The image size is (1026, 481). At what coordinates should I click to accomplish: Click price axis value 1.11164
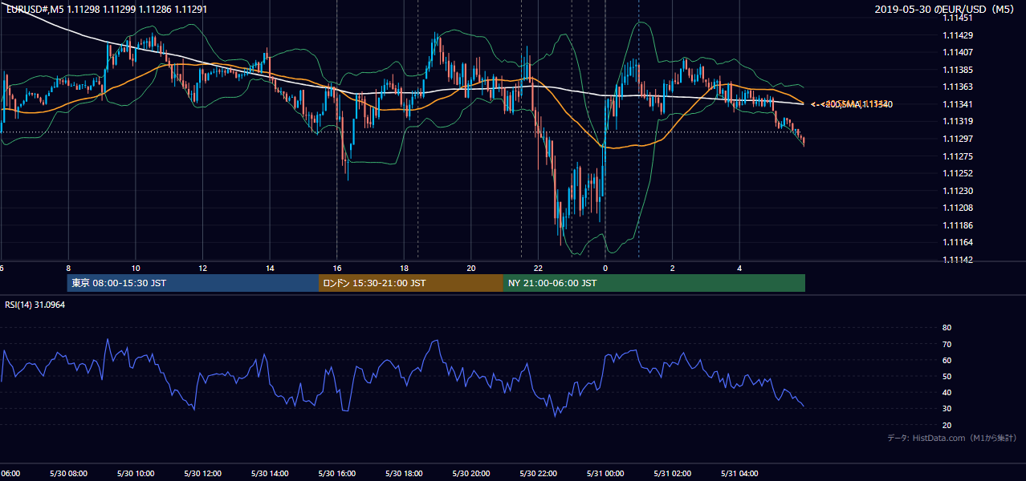point(958,242)
